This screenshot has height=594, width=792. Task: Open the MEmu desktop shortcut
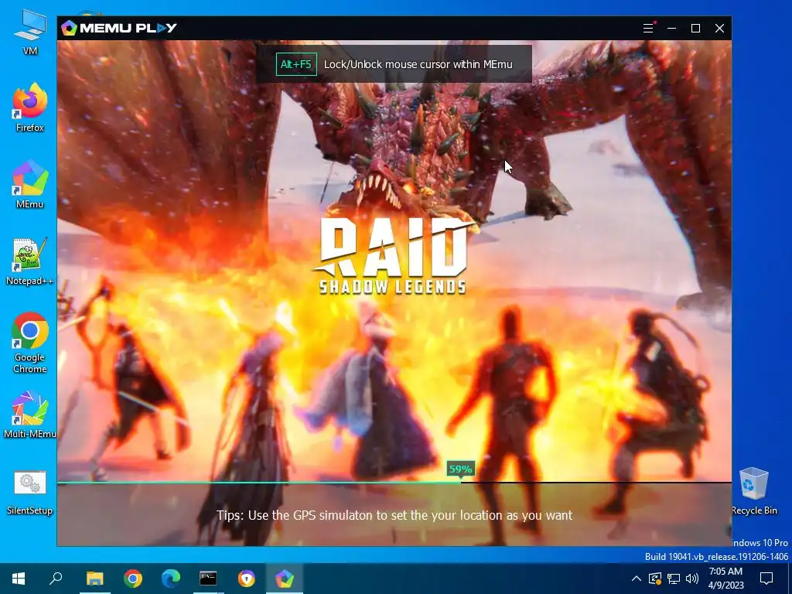pos(30,184)
